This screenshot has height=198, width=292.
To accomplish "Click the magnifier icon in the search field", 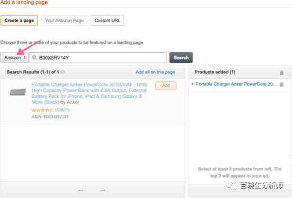I will [x=34, y=58].
